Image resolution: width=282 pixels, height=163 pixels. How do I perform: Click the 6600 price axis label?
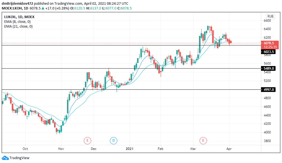click(x=267, y=21)
